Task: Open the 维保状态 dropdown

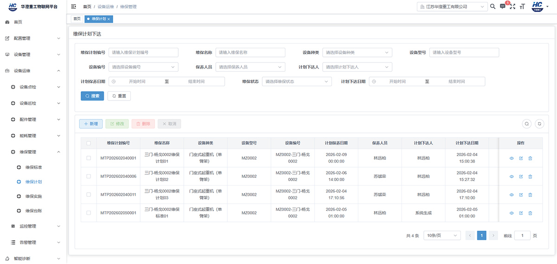Action: tap(297, 82)
